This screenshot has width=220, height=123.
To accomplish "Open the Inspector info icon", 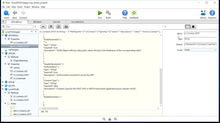I will (x=212, y=13).
